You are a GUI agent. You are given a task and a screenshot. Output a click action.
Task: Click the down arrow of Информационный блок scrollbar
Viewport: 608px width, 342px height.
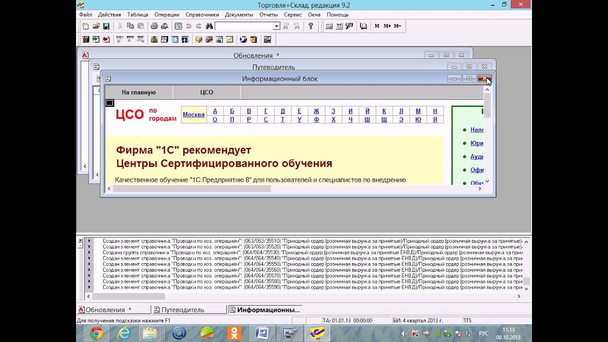click(x=487, y=181)
